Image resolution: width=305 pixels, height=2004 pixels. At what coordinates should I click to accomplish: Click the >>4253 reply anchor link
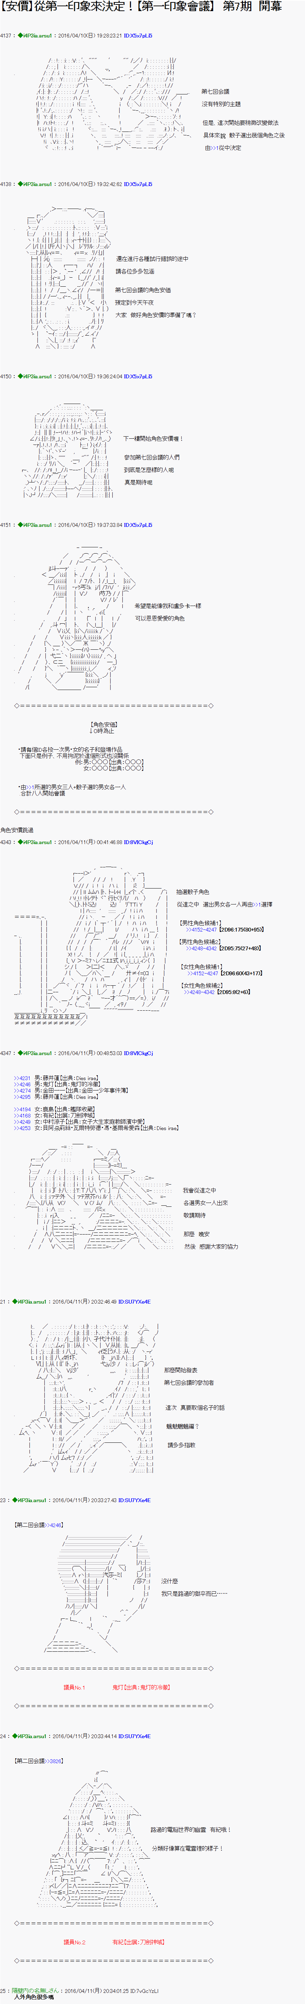[23, 1128]
